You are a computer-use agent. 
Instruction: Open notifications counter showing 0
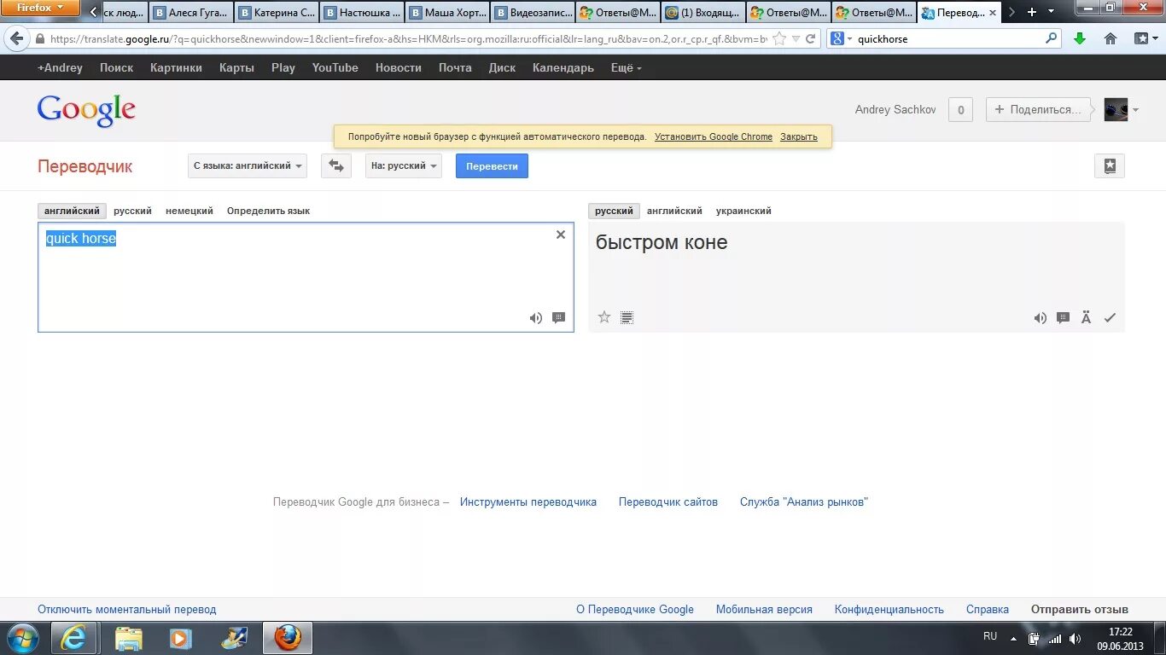pos(960,109)
